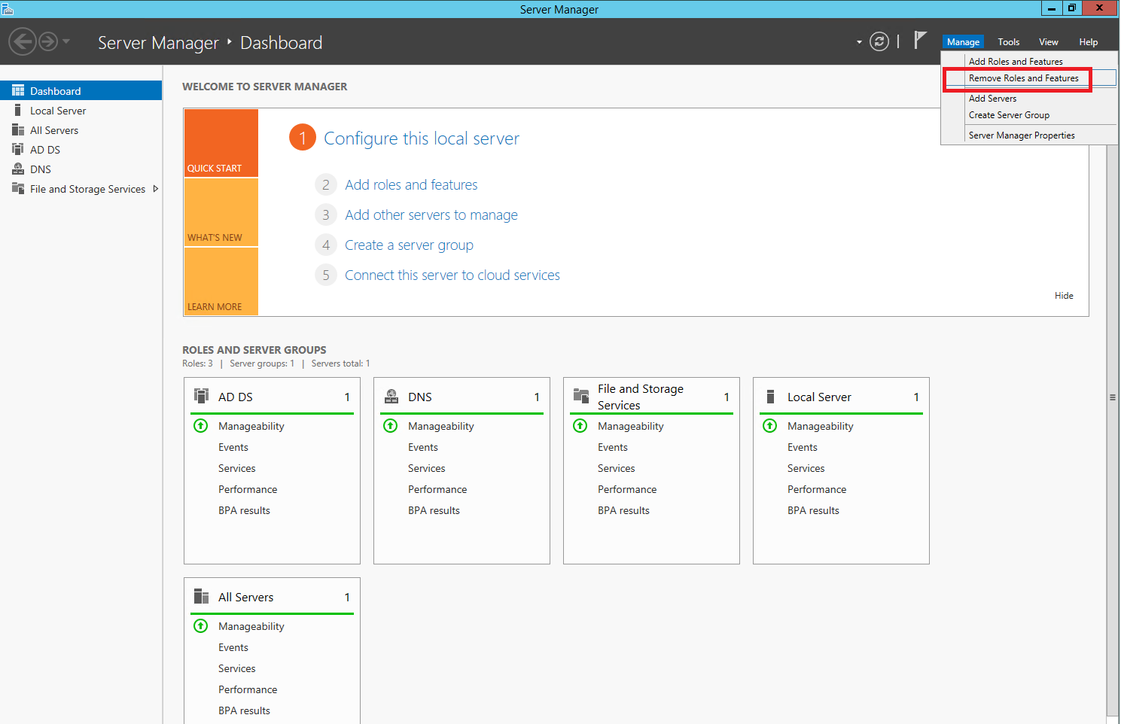Viewport: 1121px width, 724px height.
Task: Open the Manage menu
Action: coord(963,42)
